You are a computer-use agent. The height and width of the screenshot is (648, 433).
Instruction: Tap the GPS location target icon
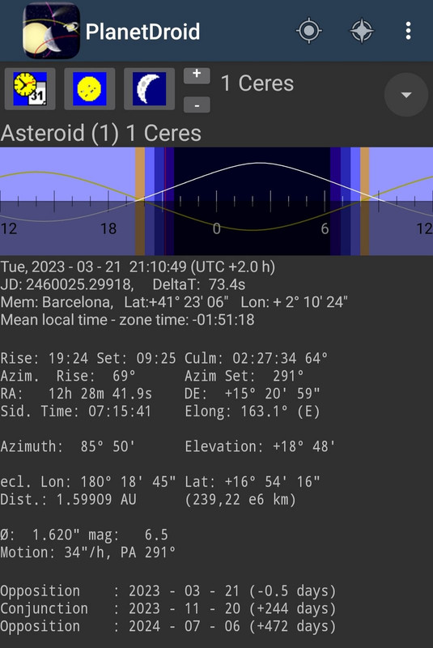click(x=309, y=31)
